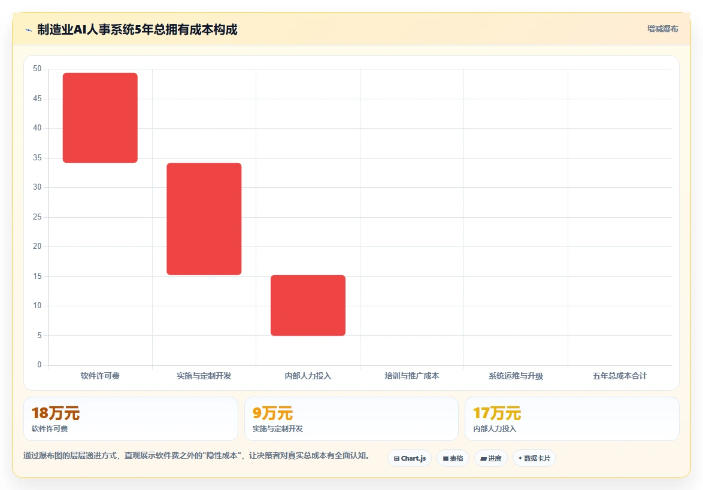Click the y-axis value 35

point(37,158)
